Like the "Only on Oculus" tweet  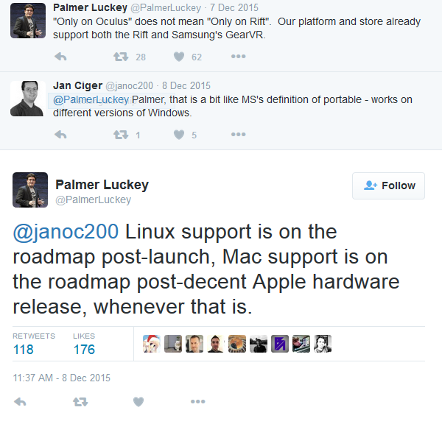(178, 57)
